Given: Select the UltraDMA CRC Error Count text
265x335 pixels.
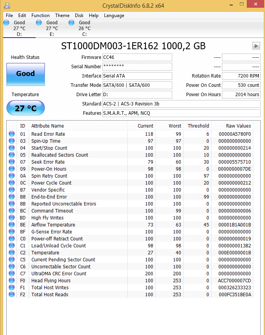Looking at the screenshot, I should (x=59, y=274).
